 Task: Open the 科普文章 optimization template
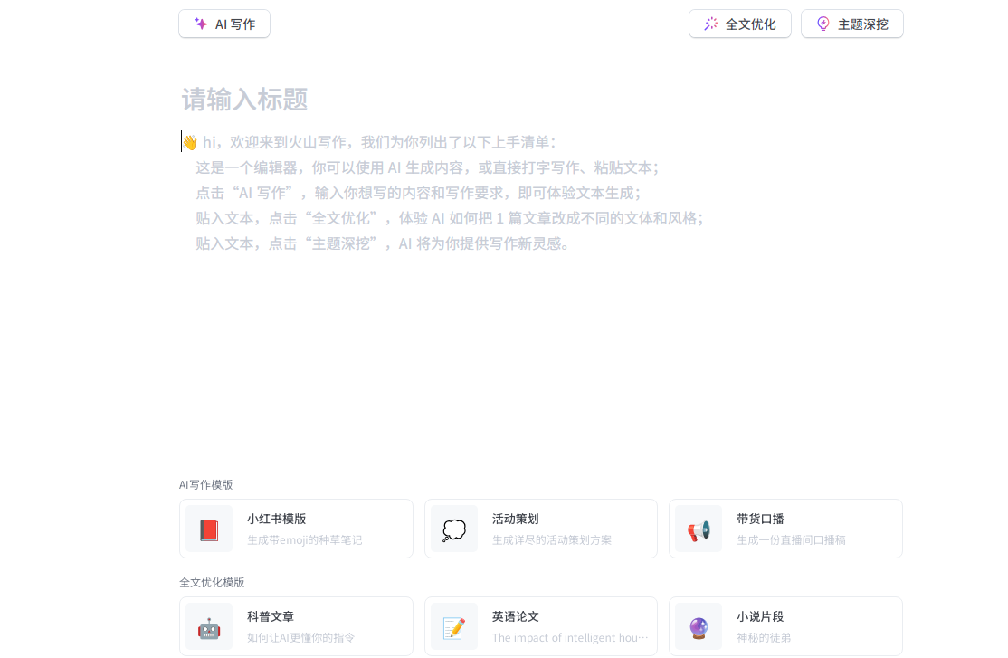[296, 626]
